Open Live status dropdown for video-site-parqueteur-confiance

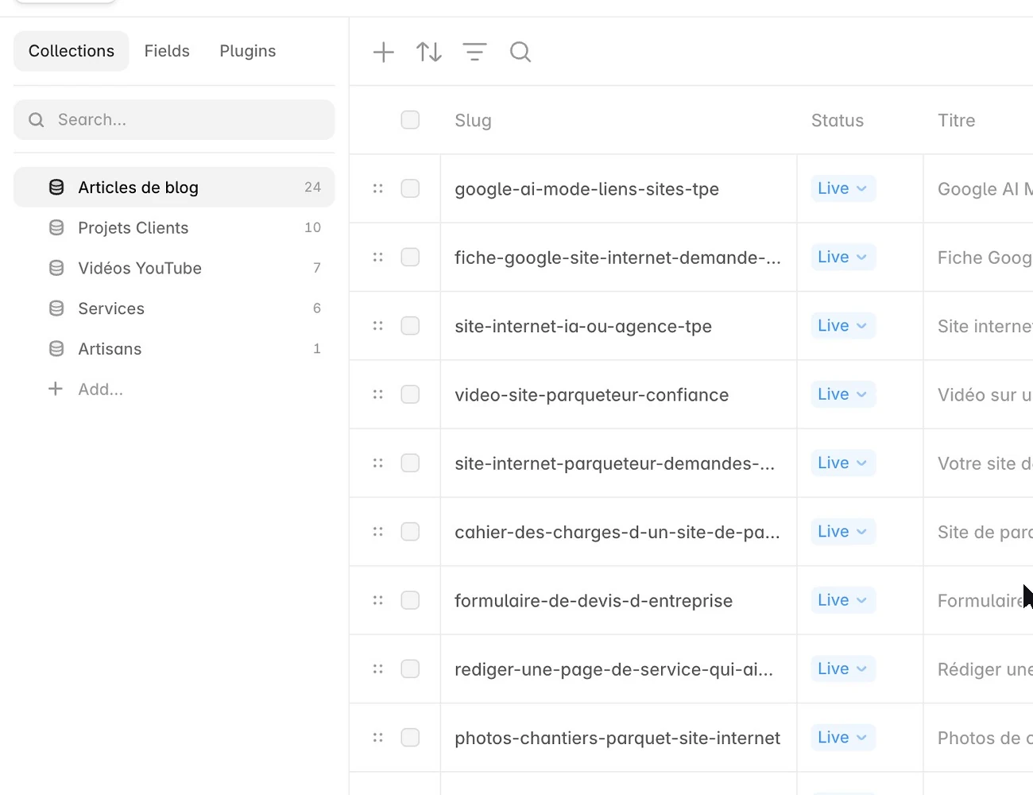pos(843,394)
